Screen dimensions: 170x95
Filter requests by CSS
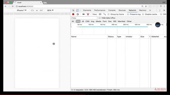point(87,21)
